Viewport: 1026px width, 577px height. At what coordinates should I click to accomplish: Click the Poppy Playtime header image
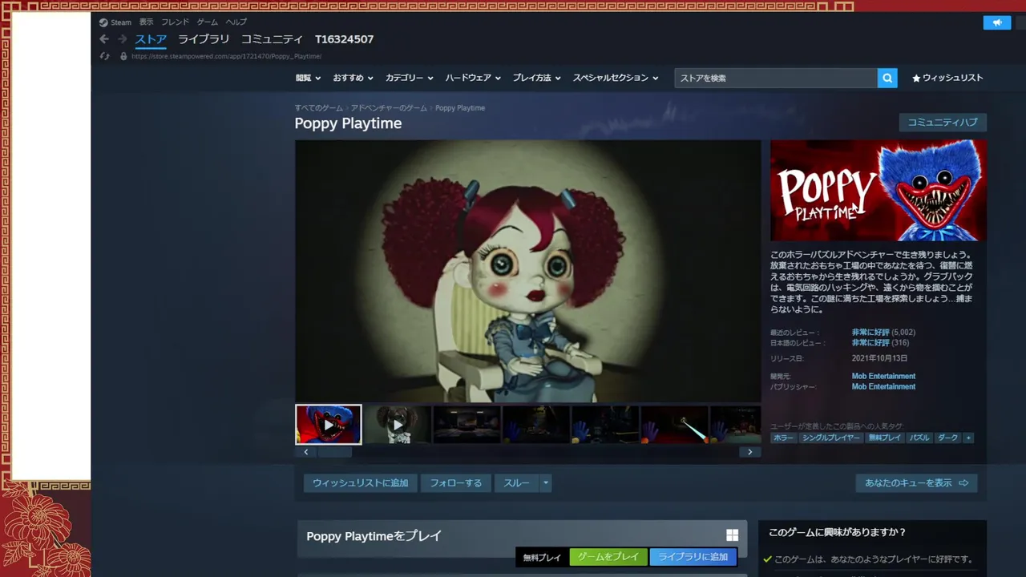(x=879, y=191)
